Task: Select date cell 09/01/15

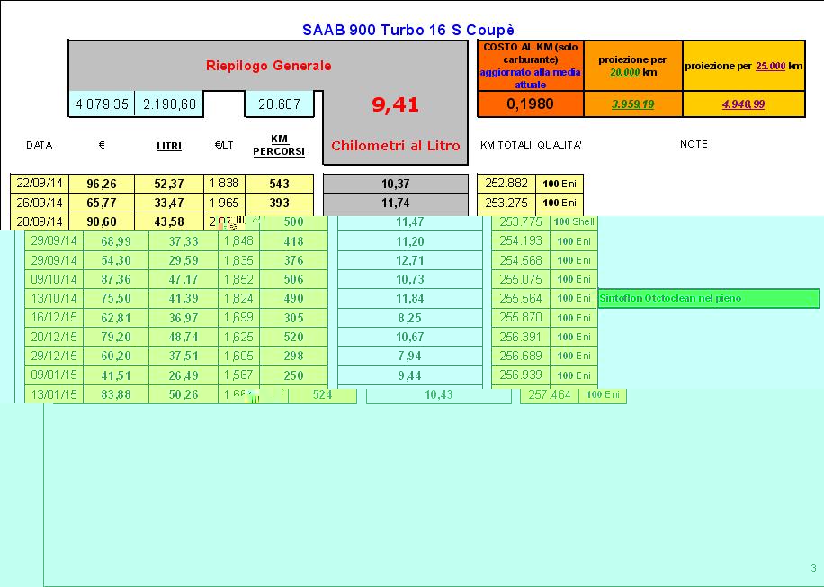Action: (54, 375)
